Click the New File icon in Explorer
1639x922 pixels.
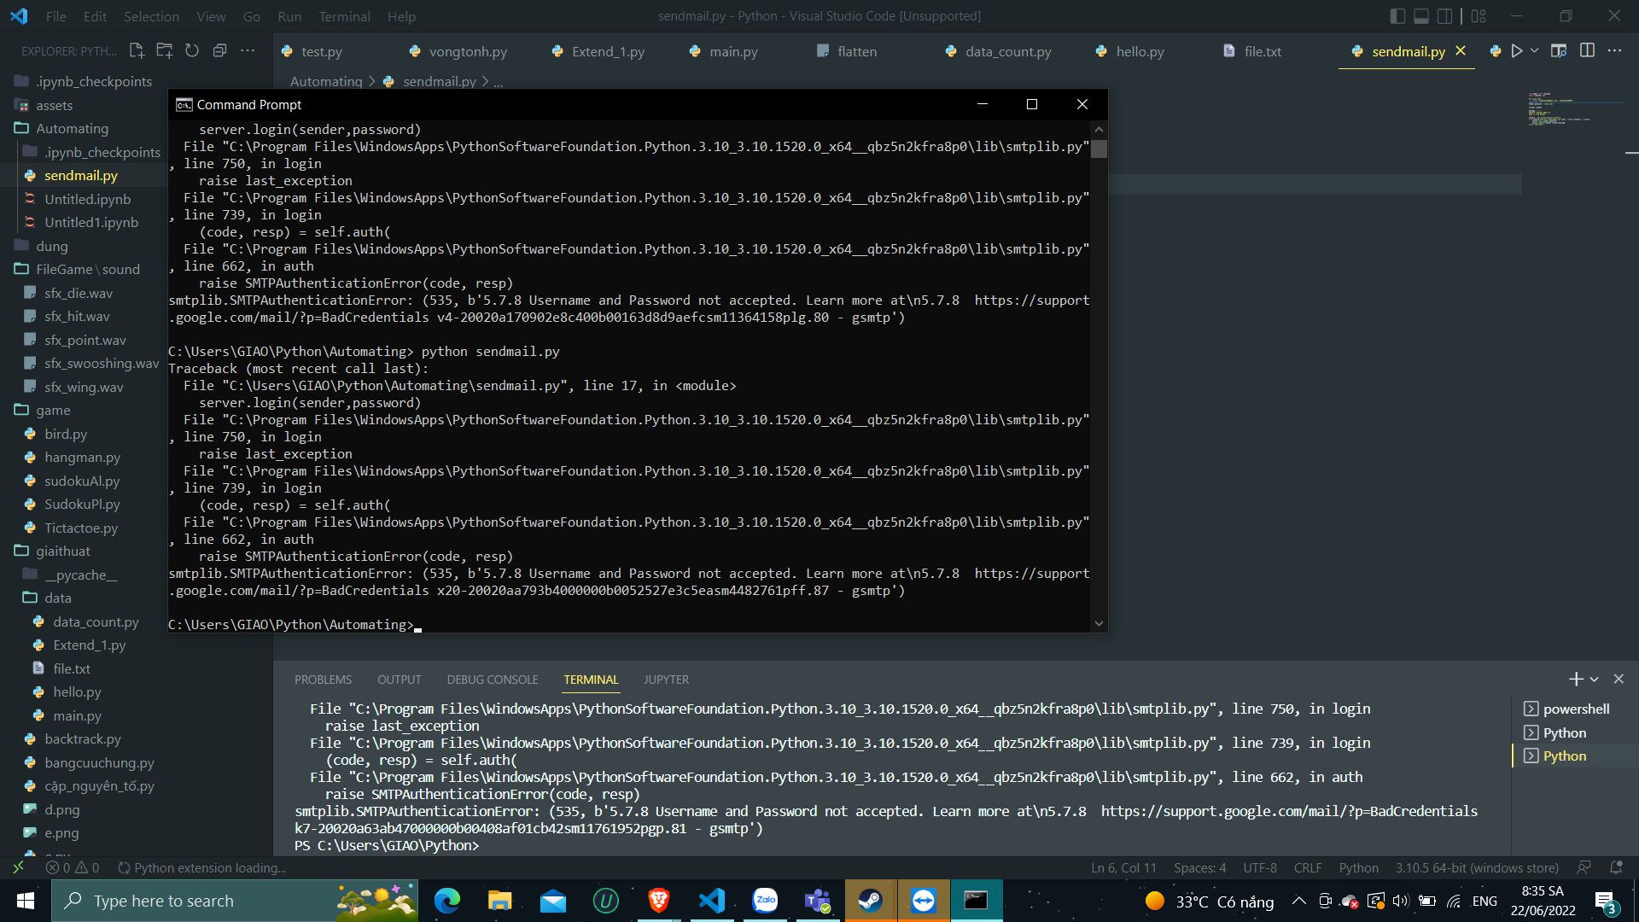[137, 51]
